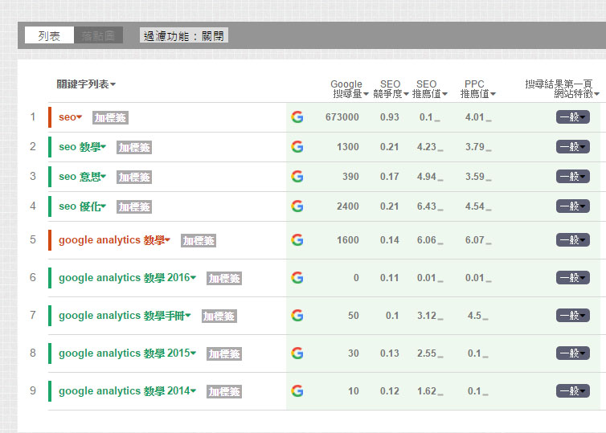Screen dimensions: 606x433
Task: Click PPC recommendation value 4.5
Action: point(474,316)
